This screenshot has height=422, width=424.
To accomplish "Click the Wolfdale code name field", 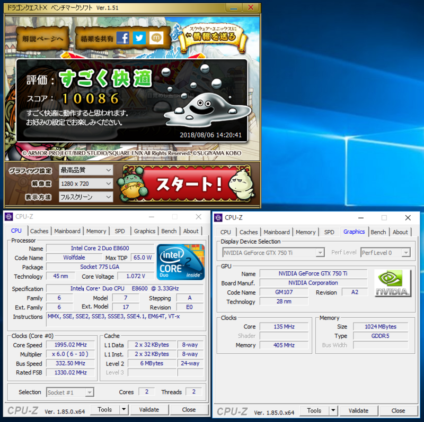I will tap(74, 258).
